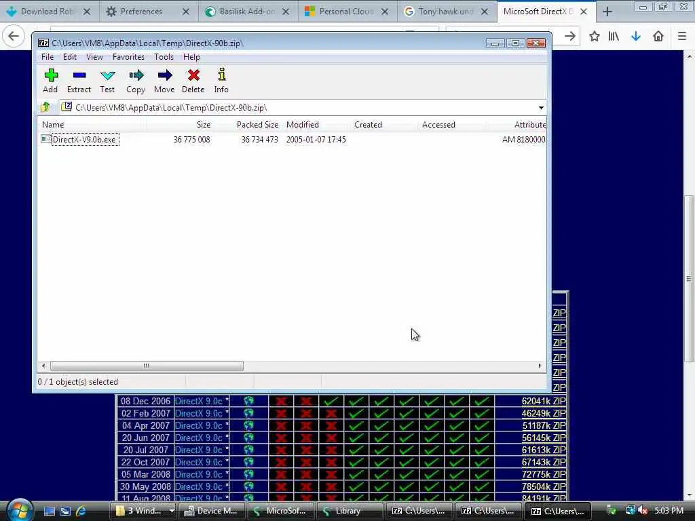This screenshot has height=521, width=695.
Task: Switch to the Tony hawk Google tab
Action: [445, 12]
